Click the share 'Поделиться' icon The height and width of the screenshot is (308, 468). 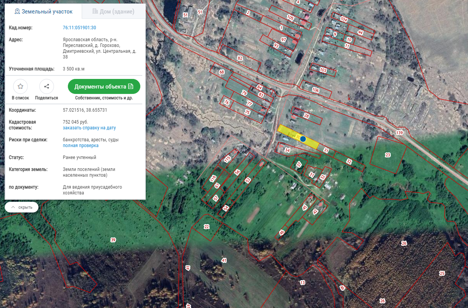coord(47,87)
